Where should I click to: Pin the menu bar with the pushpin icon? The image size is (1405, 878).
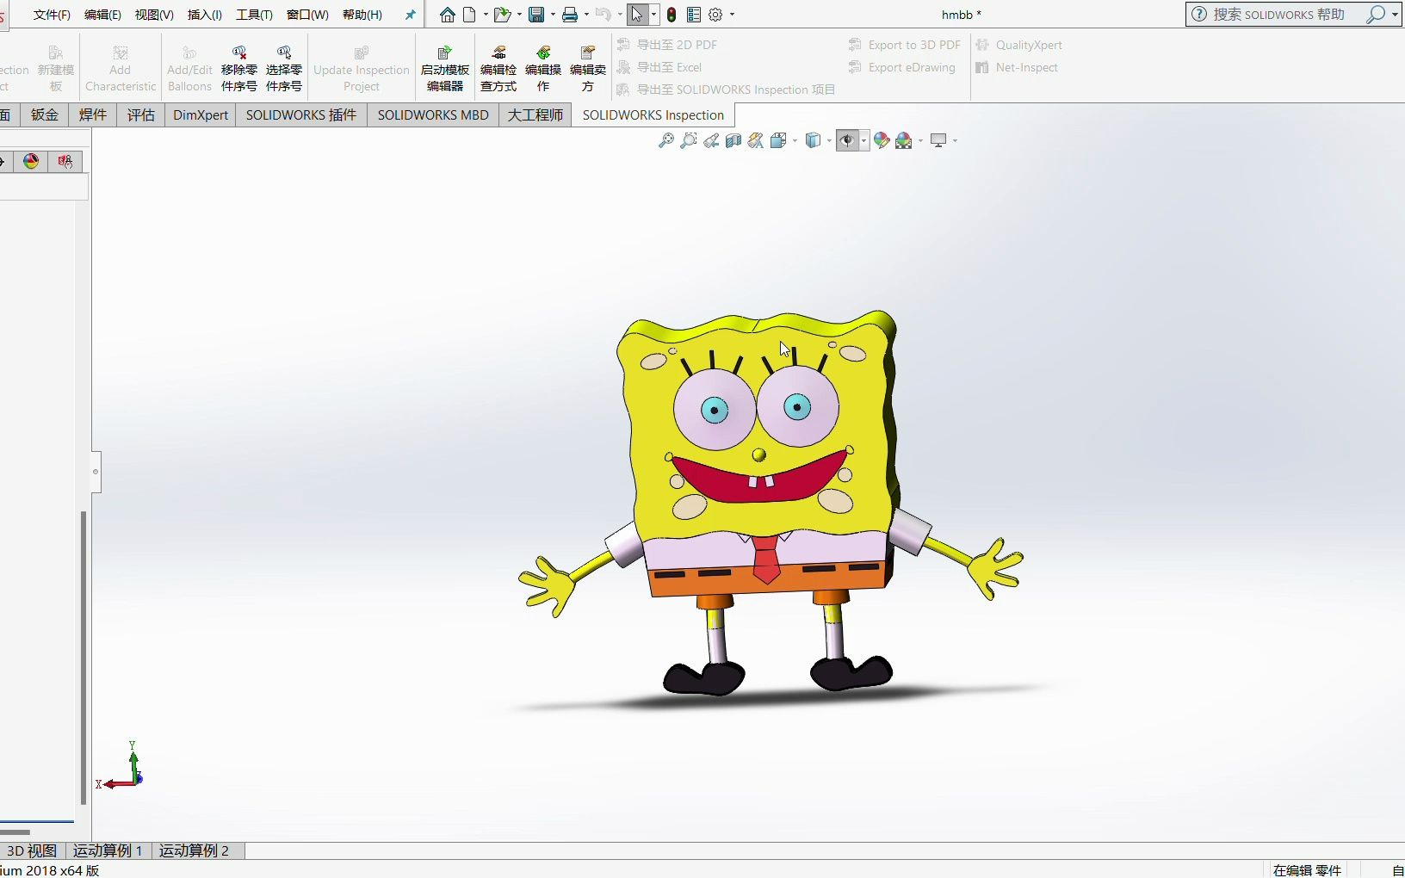(410, 15)
